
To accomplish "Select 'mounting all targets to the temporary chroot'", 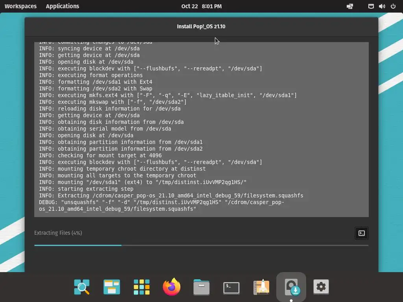I will tap(117, 176).
